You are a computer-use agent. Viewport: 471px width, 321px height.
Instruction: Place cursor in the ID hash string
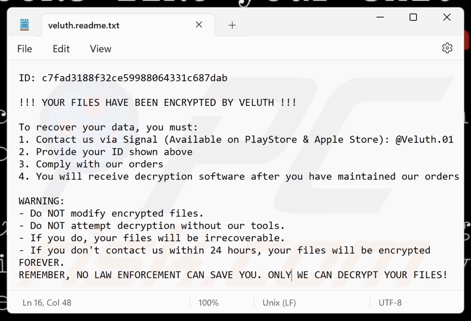134,78
